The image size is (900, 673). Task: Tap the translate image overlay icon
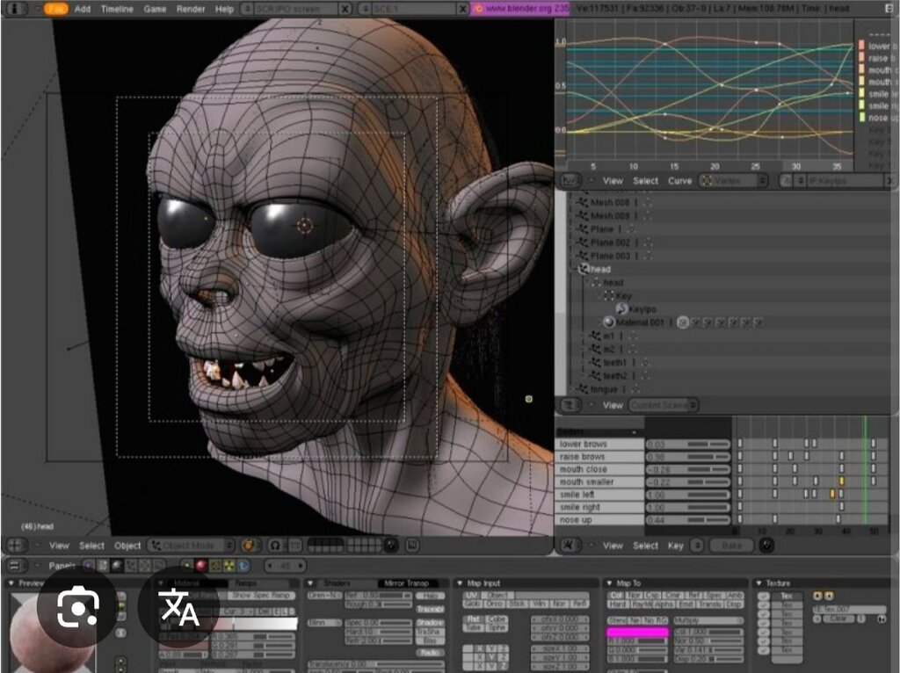point(179,606)
